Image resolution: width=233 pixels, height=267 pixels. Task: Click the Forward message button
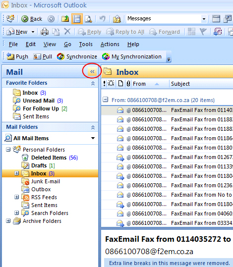tap(165, 32)
